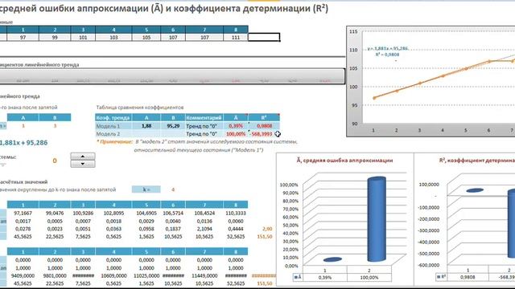Select the 'Модель 1' row label
Screen dimensions: 515x289
[x=113, y=126]
